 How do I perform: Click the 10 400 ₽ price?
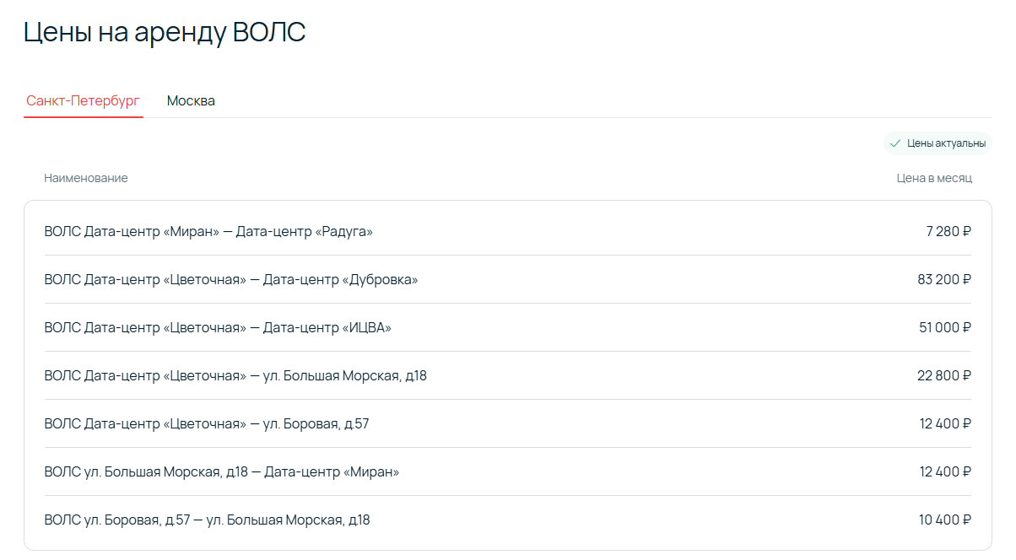pyautogui.click(x=945, y=520)
